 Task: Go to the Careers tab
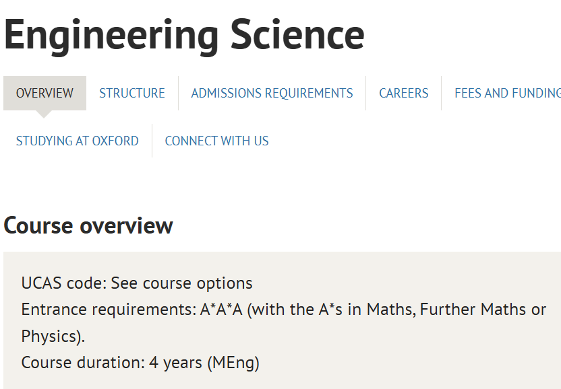click(403, 93)
